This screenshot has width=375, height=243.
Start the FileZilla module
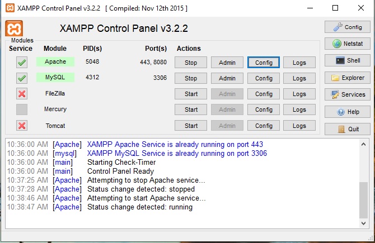[x=191, y=94]
